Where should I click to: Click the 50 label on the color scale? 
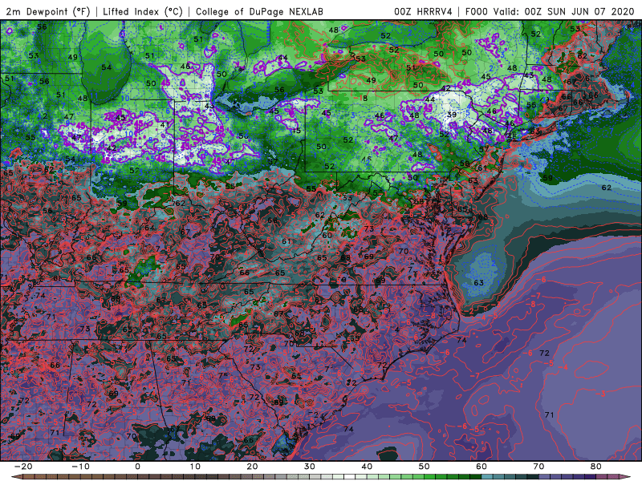point(425,467)
